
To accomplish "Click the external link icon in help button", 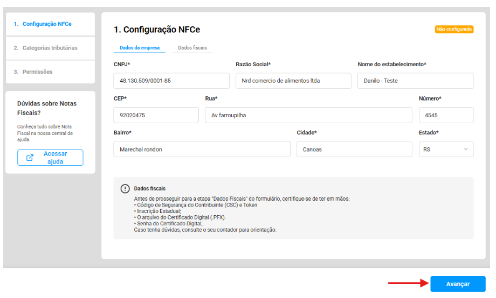I will (30, 158).
